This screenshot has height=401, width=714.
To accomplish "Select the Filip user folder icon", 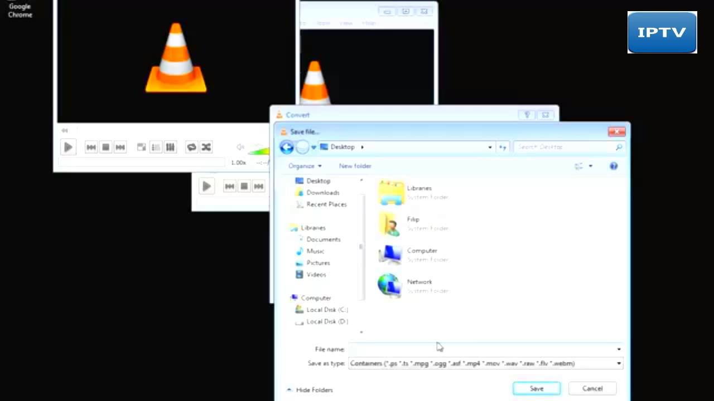I will (391, 224).
